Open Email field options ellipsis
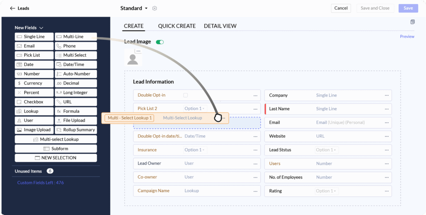426x215 pixels. (x=386, y=122)
